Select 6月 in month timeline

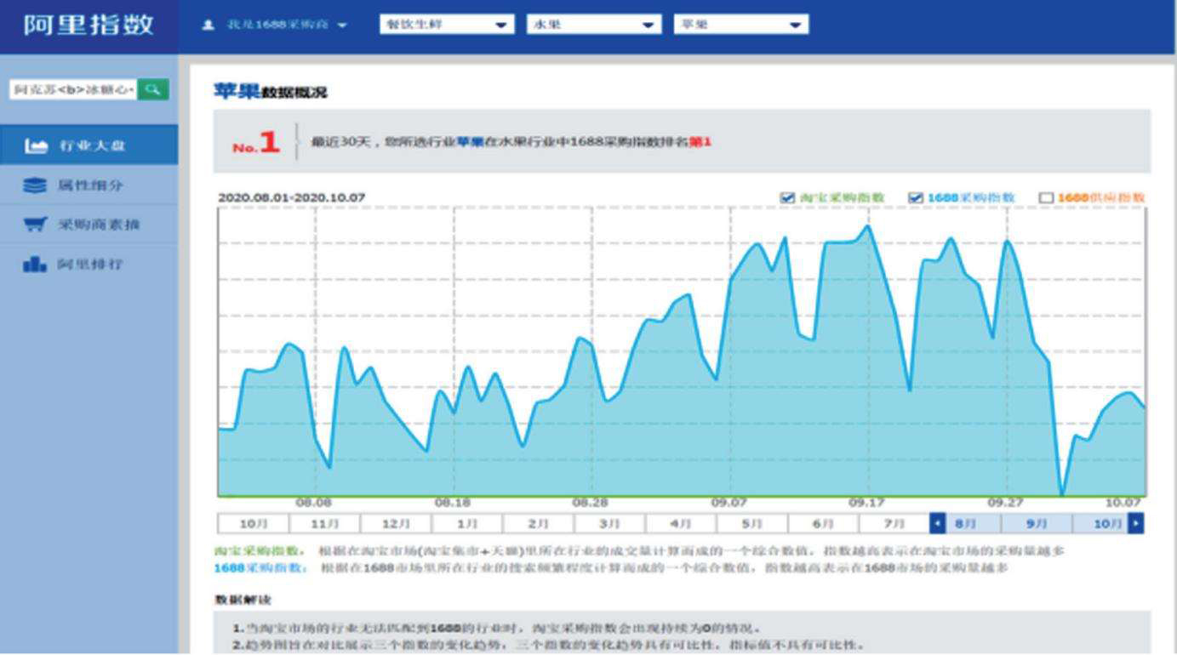pyautogui.click(x=823, y=524)
